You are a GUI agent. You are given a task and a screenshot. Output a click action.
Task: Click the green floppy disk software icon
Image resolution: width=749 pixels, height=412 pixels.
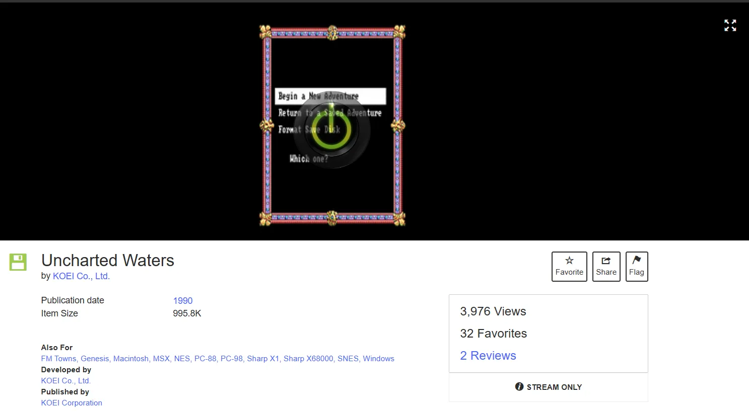[18, 262]
